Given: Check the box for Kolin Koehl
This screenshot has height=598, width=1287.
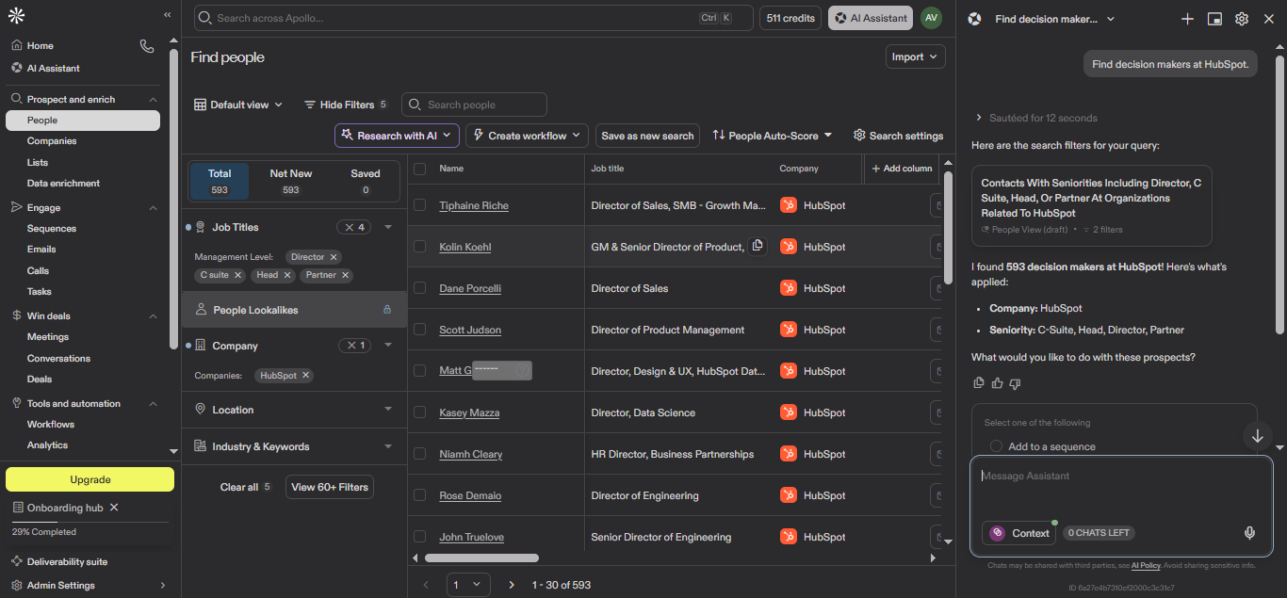Looking at the screenshot, I should click(420, 247).
